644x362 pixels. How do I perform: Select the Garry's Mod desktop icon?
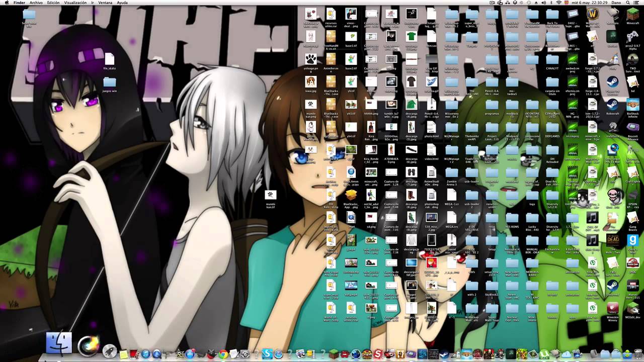632,240
